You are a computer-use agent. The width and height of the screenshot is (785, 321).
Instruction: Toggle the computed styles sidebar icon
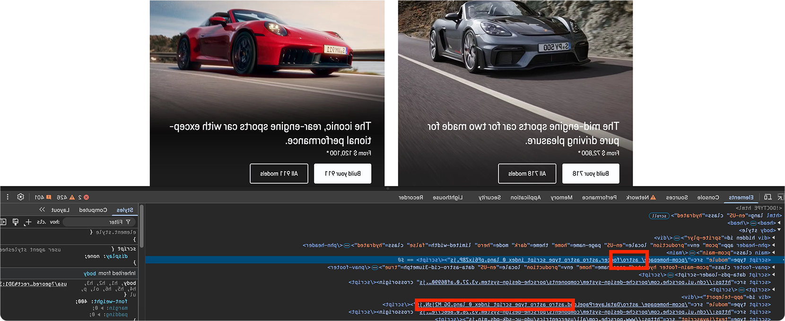3,222
